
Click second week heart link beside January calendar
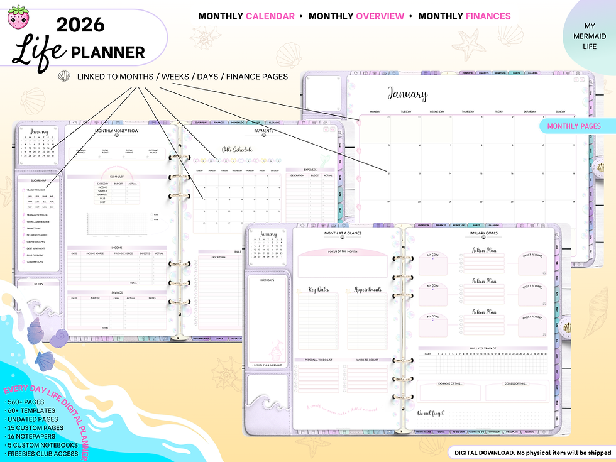click(359, 151)
